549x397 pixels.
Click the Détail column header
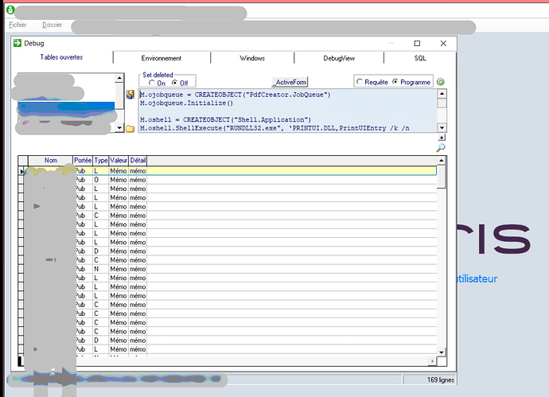click(138, 161)
